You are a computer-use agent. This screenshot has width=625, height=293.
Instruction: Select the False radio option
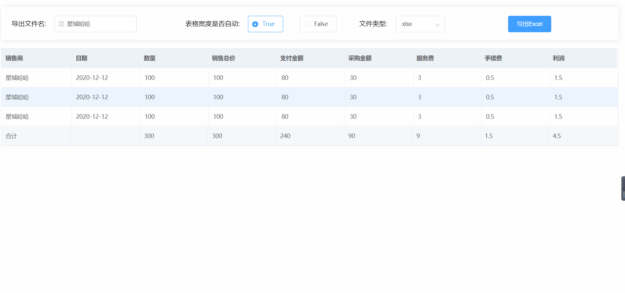coord(318,24)
